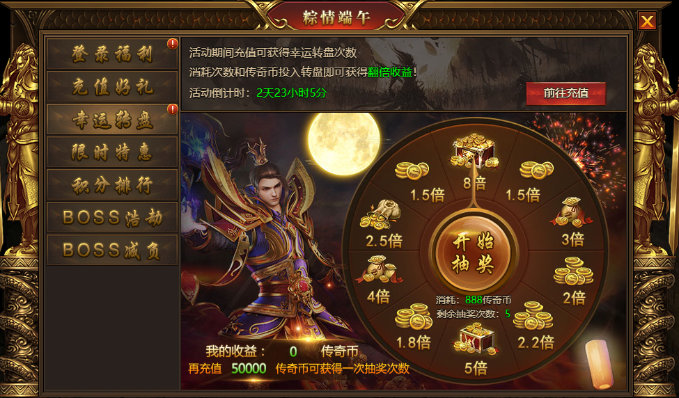679x398 pixels.
Task: Click the red alert badge on 幸运转盘
Action: (x=173, y=109)
